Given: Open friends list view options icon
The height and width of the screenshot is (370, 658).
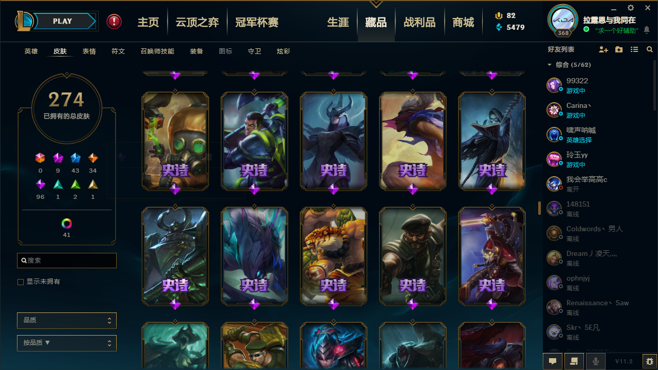Looking at the screenshot, I should coord(634,49).
